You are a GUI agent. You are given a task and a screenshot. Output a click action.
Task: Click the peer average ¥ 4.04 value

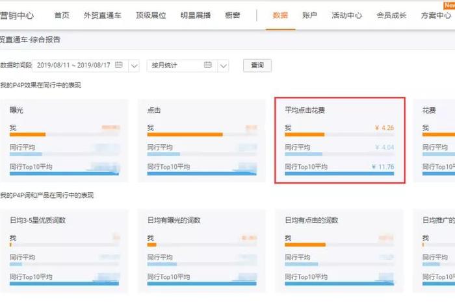point(385,147)
